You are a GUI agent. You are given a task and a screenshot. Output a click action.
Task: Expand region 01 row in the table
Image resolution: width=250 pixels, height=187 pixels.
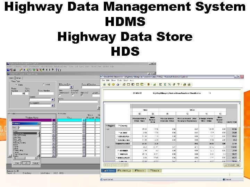coord(106,129)
